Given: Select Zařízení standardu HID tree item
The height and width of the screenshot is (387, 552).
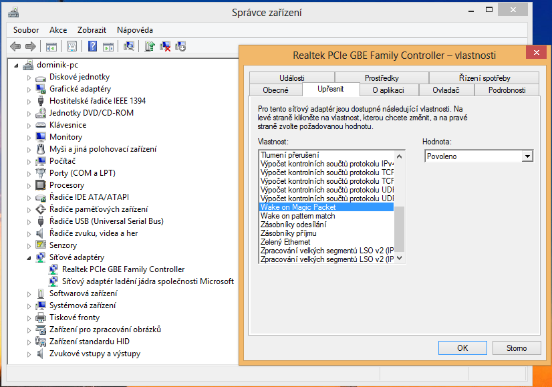Looking at the screenshot, I should click(x=90, y=342).
